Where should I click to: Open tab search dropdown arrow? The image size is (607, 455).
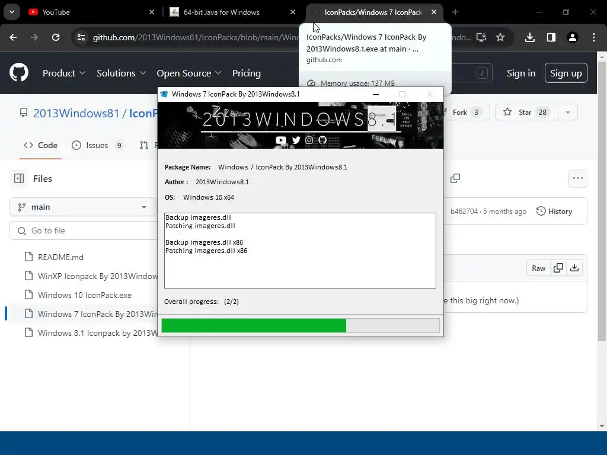coord(12,12)
